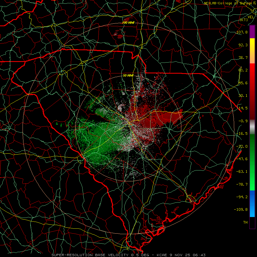Viewport: 257px width, 257px height.
Task: Select the -32.0 value on velocity scale
Action: click(242, 146)
